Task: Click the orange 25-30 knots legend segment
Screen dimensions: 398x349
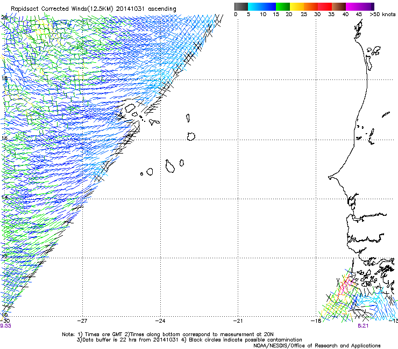Action: (x=311, y=6)
